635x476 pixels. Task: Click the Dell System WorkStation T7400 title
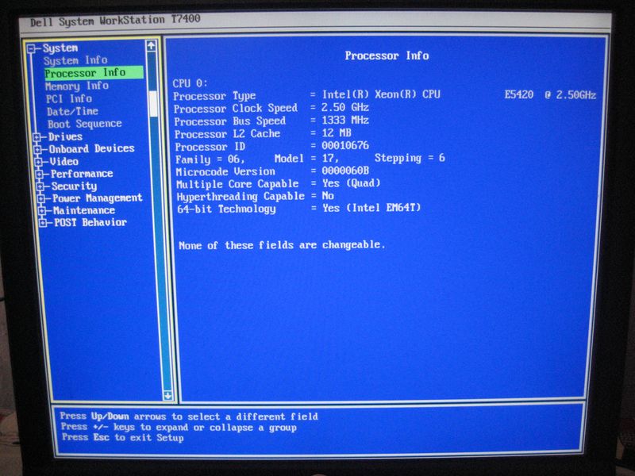pos(115,21)
